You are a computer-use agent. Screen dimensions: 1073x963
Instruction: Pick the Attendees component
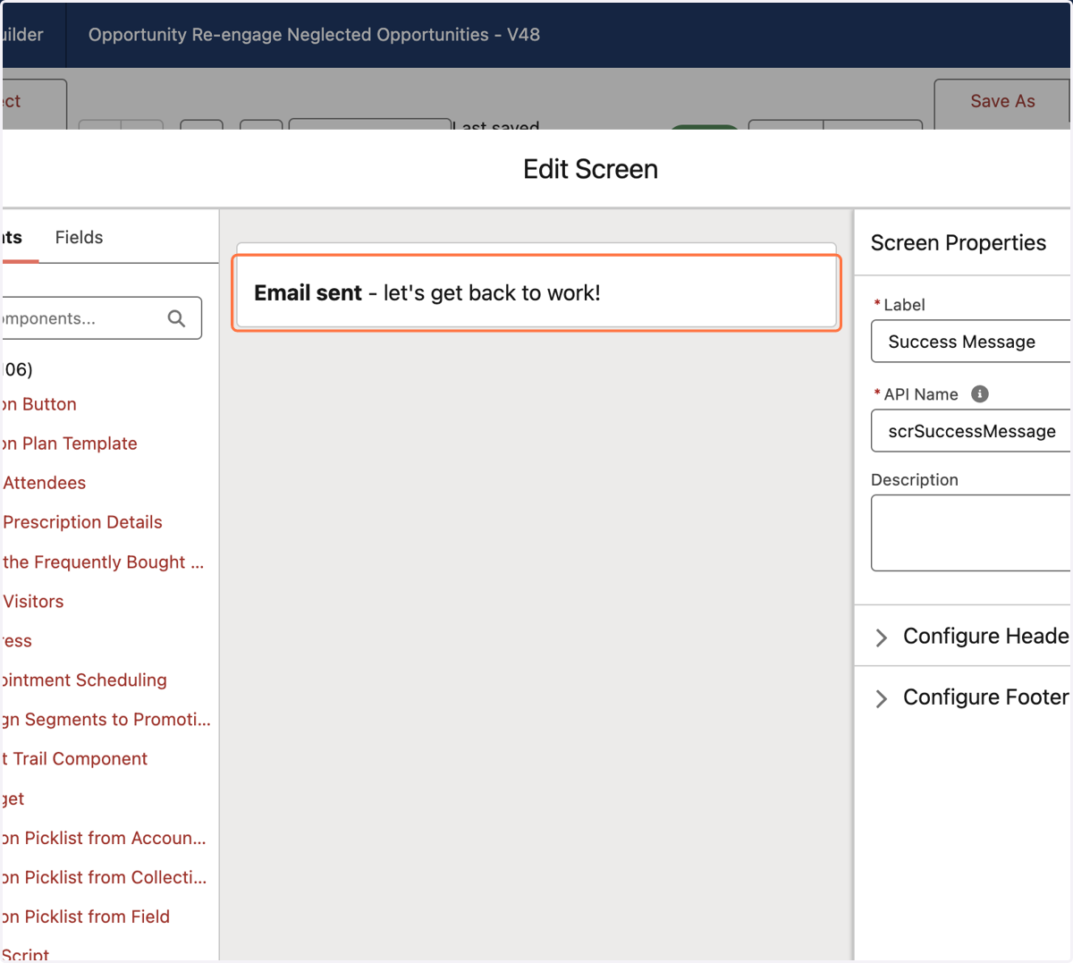(x=45, y=483)
